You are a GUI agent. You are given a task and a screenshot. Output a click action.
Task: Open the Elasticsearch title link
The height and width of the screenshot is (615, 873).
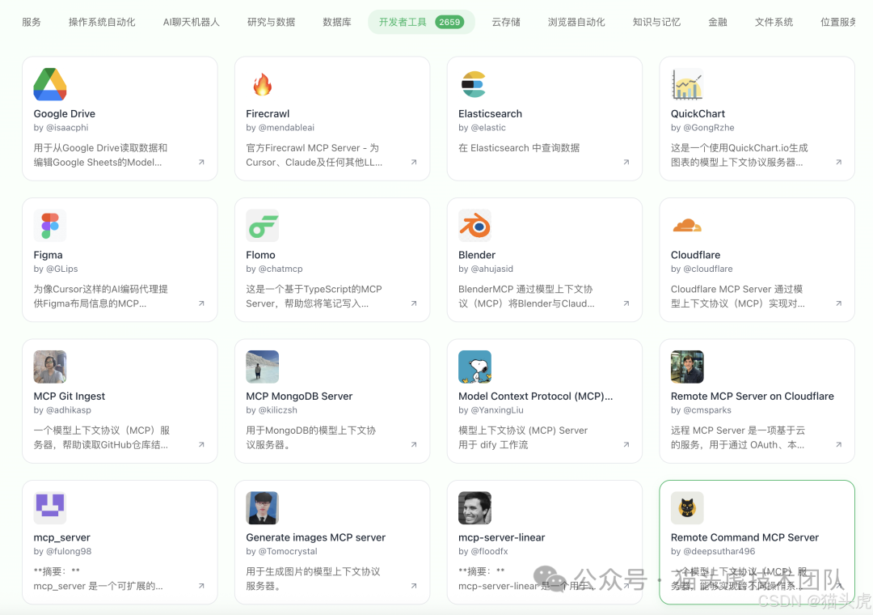coord(490,114)
